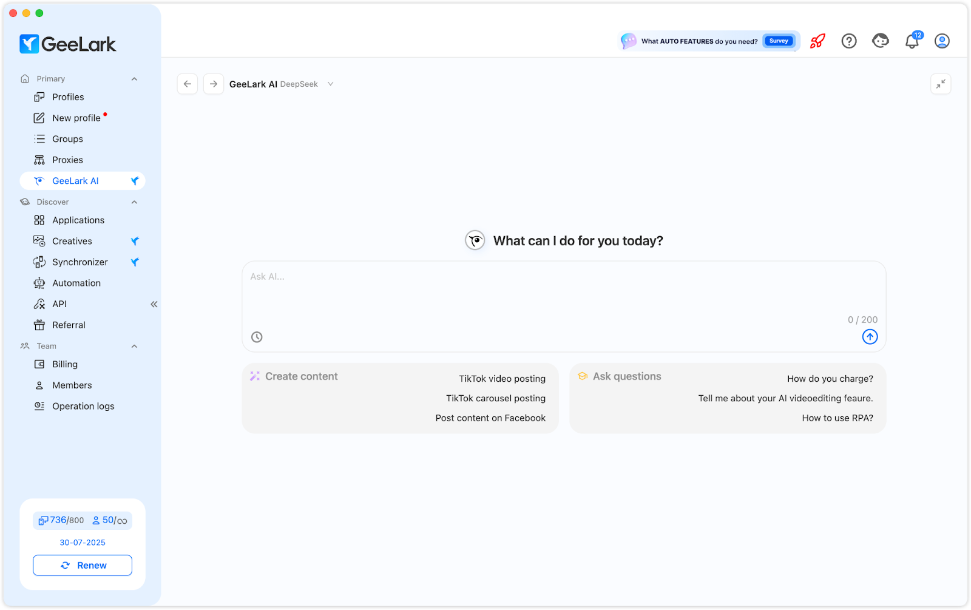This screenshot has width=971, height=610.
Task: Choose the AI videoediting feature question
Action: click(785, 398)
